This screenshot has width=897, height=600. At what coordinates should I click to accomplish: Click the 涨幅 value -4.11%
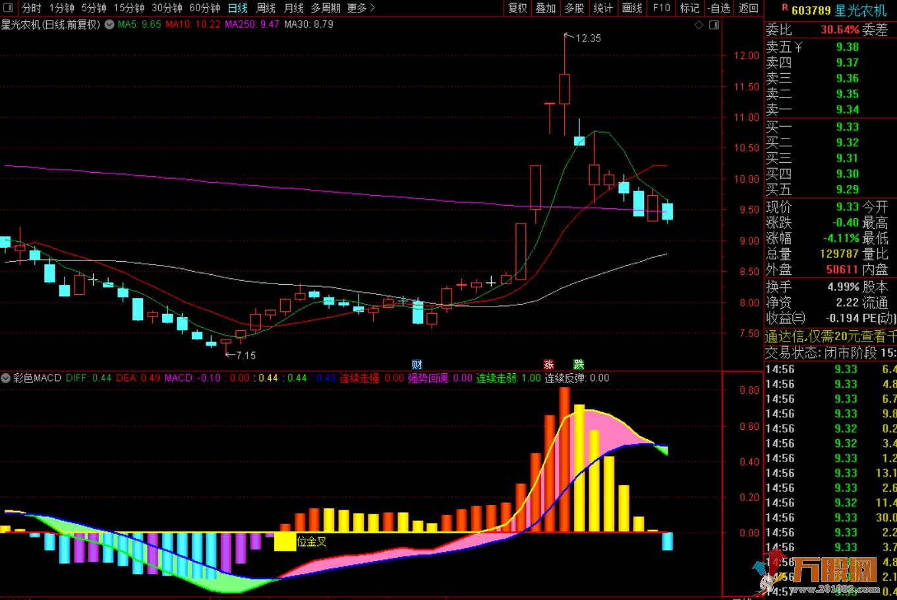(x=841, y=238)
